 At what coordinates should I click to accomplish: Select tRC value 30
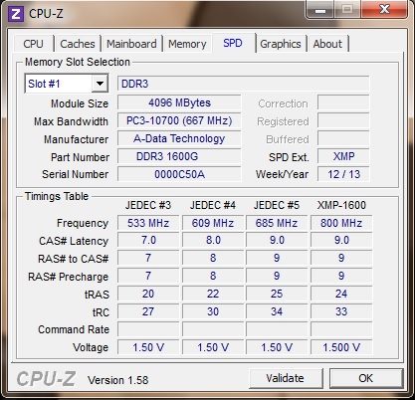[x=213, y=311]
